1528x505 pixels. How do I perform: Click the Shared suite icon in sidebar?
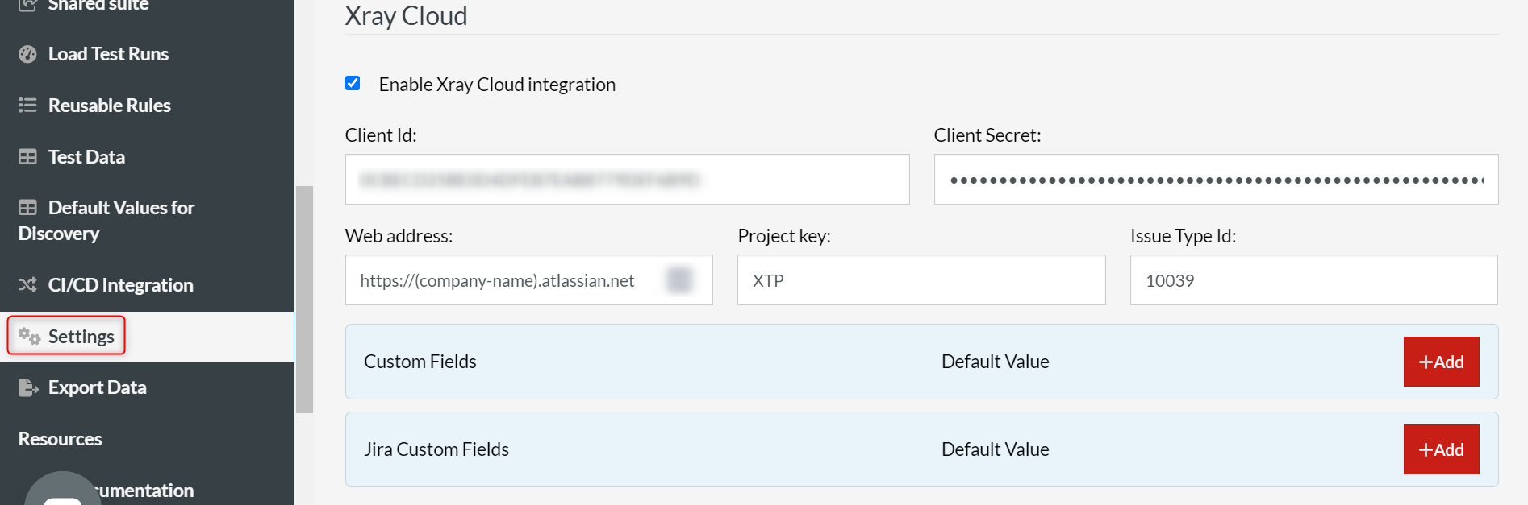coord(27,5)
